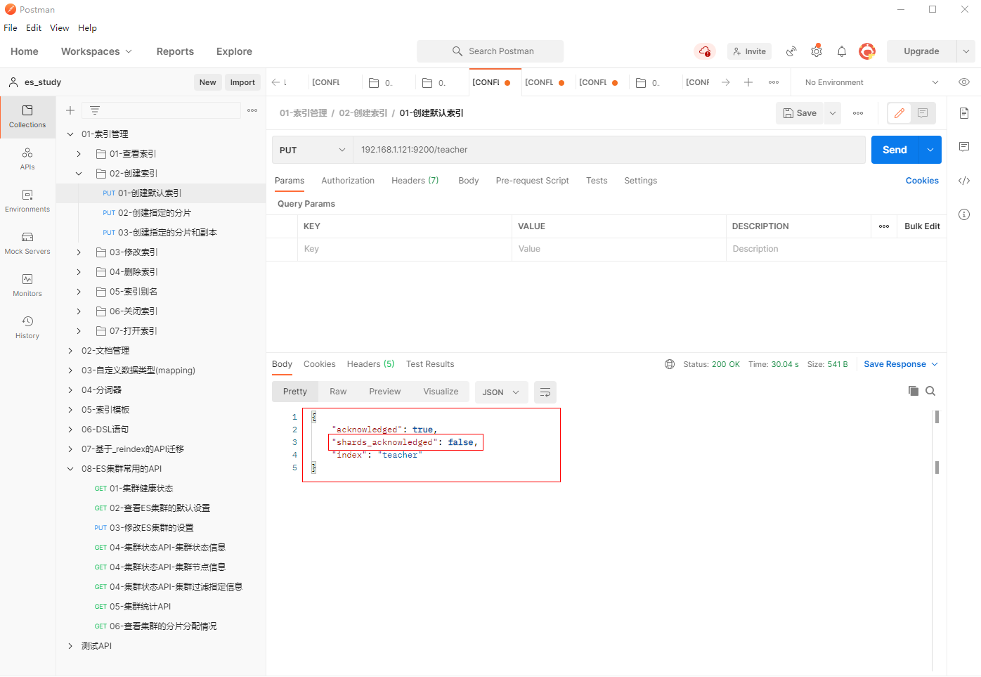Click the blue Send button
The height and width of the screenshot is (677, 981).
[895, 150]
